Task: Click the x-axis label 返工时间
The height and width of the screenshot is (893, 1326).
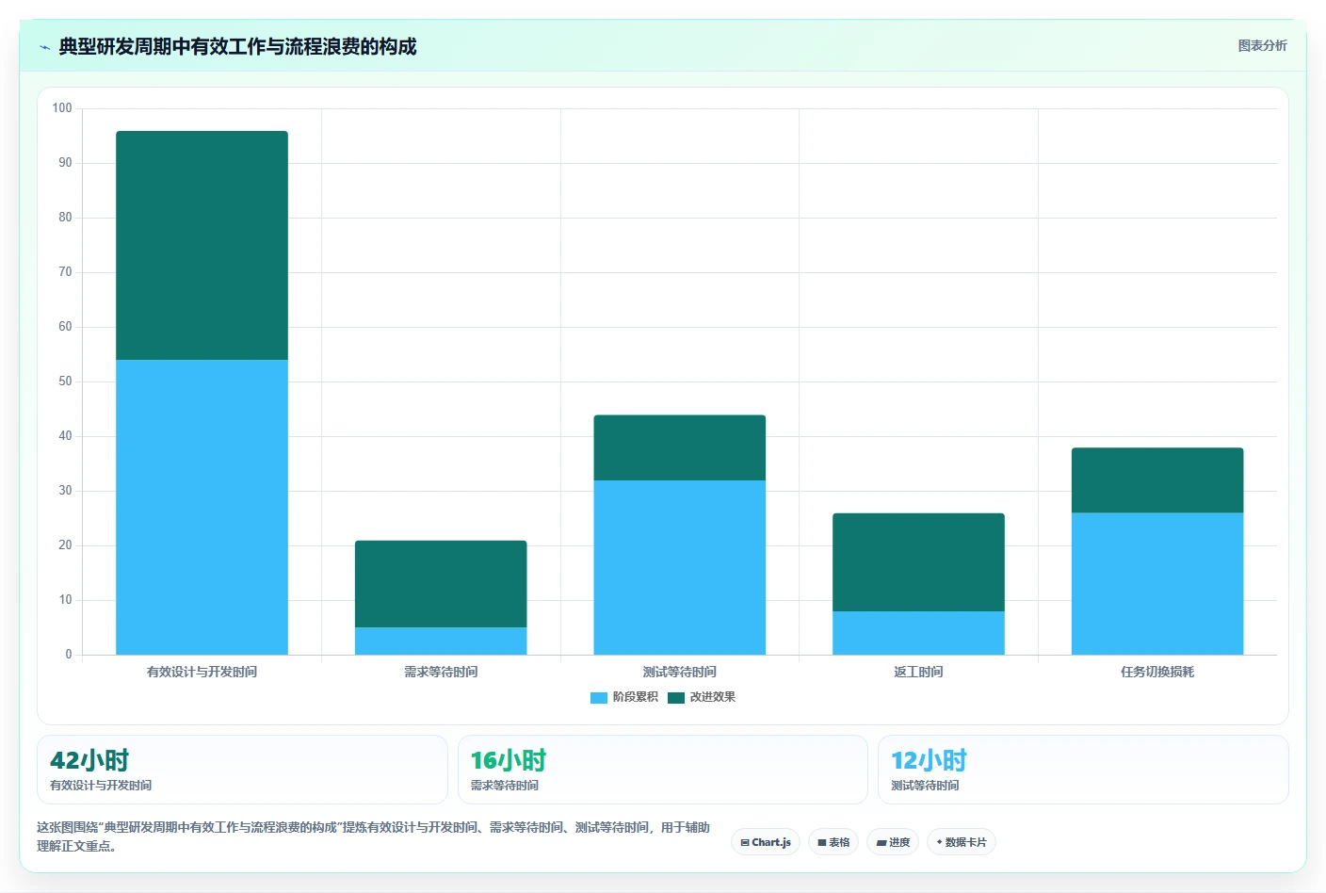Action: click(x=918, y=672)
